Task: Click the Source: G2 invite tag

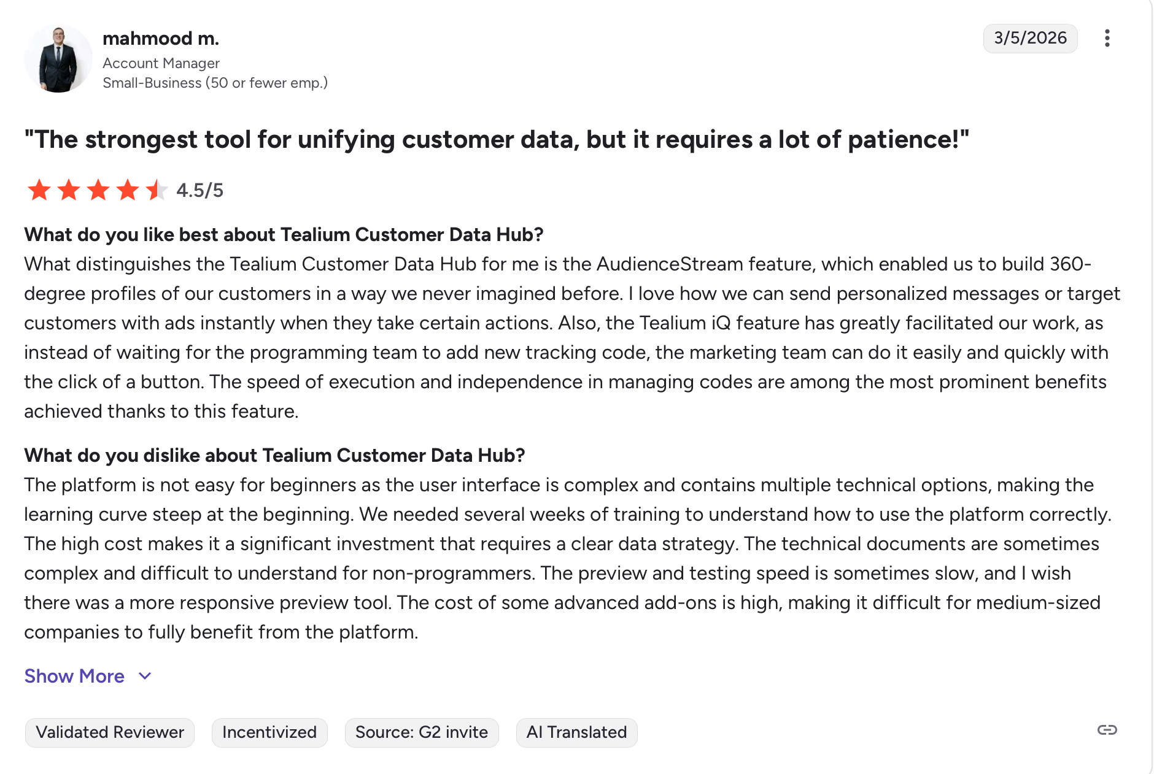Action: pyautogui.click(x=422, y=732)
